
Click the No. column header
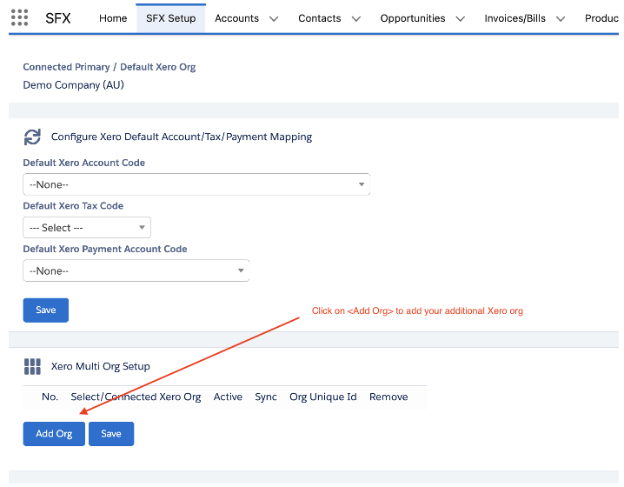pyautogui.click(x=50, y=397)
